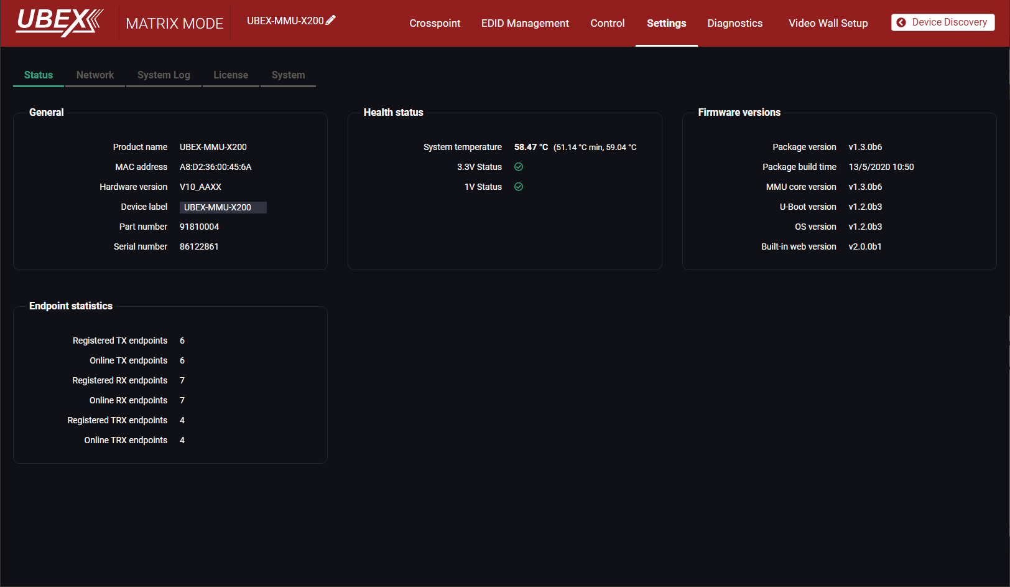Viewport: 1010px width, 587px height.
Task: Click the MATRIX MODE title
Action: [175, 24]
